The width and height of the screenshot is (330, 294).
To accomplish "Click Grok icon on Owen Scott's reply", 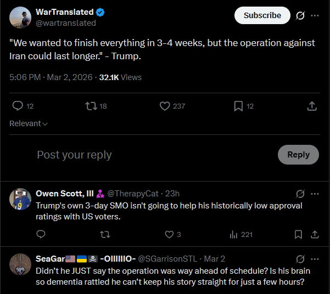I will pyautogui.click(x=300, y=194).
